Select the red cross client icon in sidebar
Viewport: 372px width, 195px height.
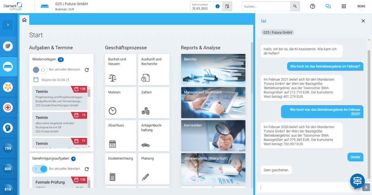8,107
